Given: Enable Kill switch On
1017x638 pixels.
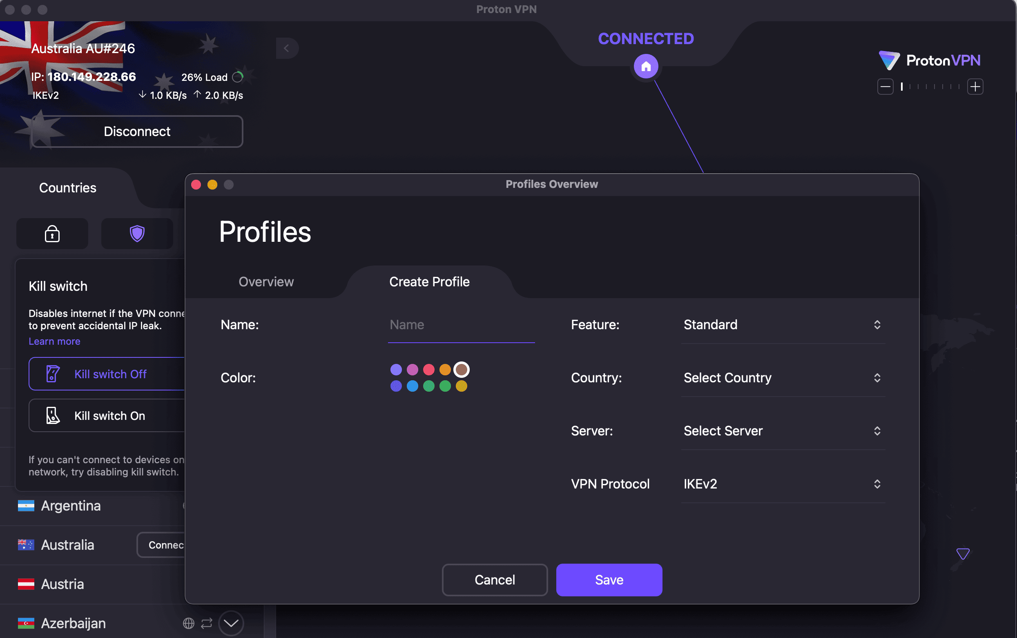Looking at the screenshot, I should coord(109,416).
